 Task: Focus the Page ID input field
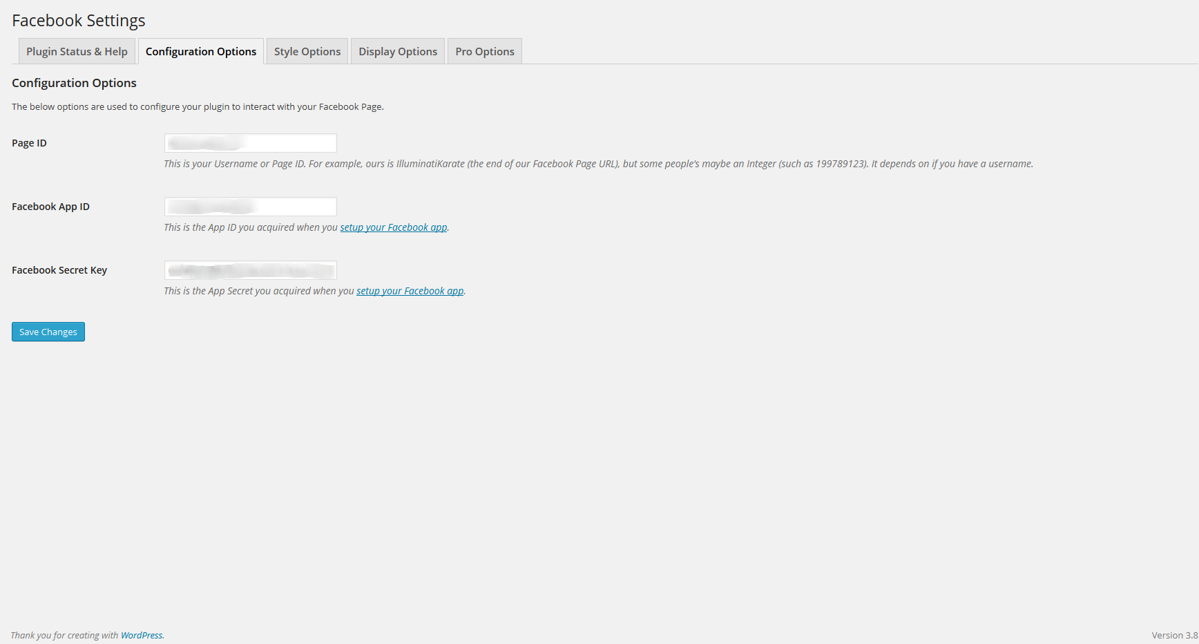[250, 143]
